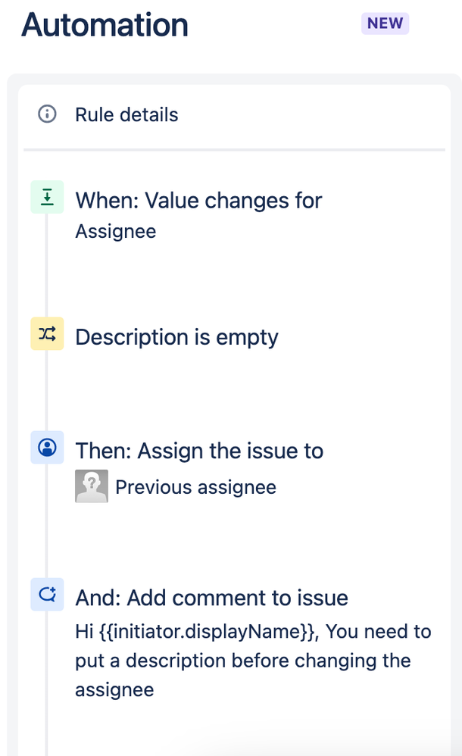Expand the Rule details section
This screenshot has width=462, height=756.
coord(126,114)
